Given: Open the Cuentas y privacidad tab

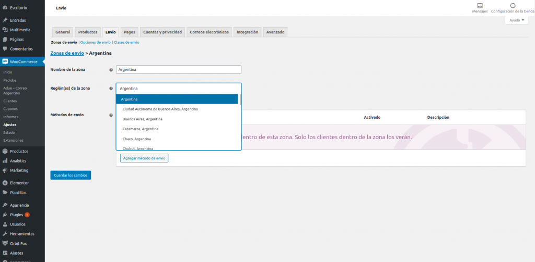Looking at the screenshot, I should click(162, 32).
